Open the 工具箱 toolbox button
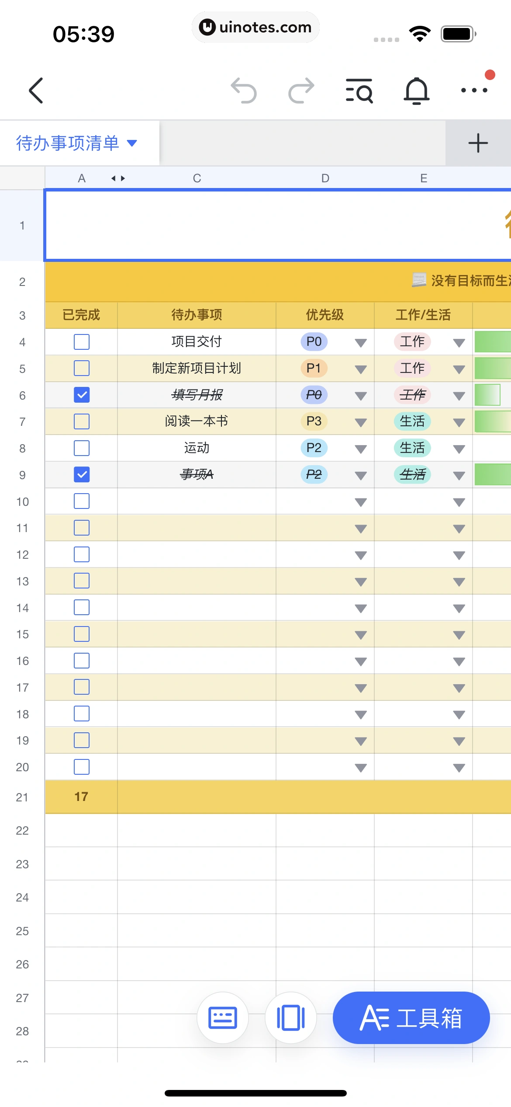The width and height of the screenshot is (511, 1107). tap(411, 1018)
